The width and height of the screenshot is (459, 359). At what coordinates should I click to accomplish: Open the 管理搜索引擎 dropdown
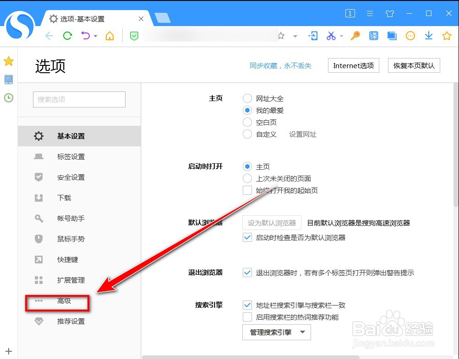coord(276,332)
